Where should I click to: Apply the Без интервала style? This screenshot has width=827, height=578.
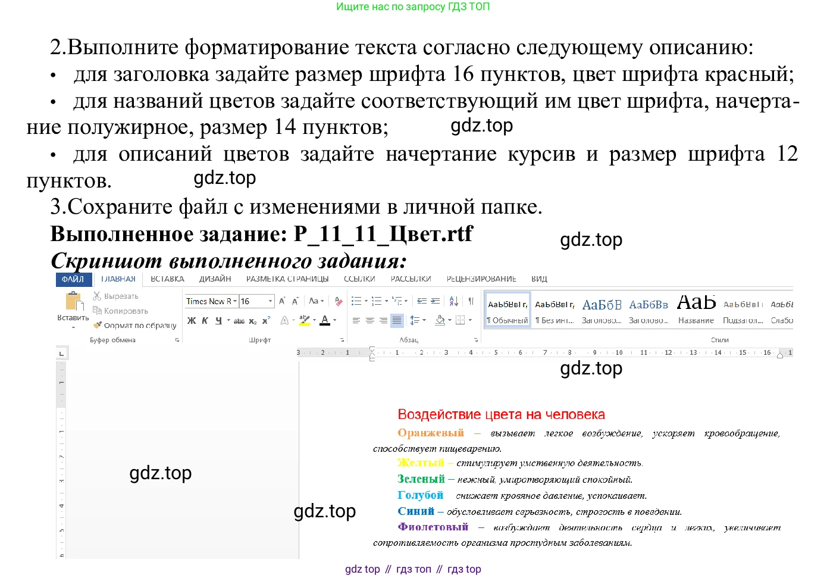(x=555, y=310)
